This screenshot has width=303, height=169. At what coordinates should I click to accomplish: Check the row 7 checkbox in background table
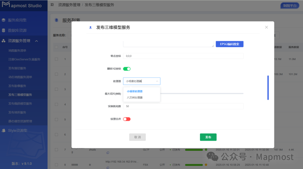point(56,150)
